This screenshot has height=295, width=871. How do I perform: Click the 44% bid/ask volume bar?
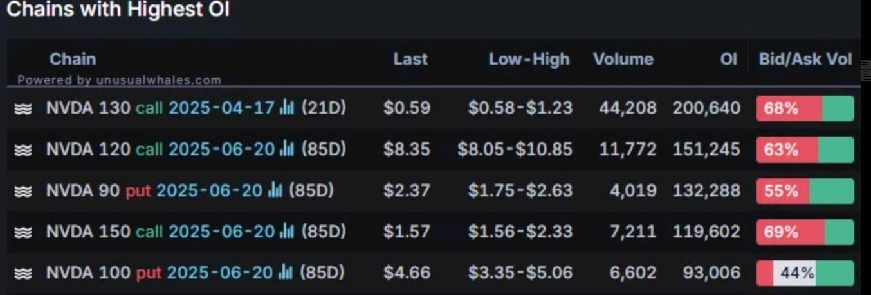coord(805,273)
